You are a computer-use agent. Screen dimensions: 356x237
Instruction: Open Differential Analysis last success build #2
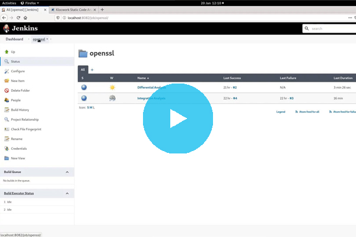[x=235, y=87]
